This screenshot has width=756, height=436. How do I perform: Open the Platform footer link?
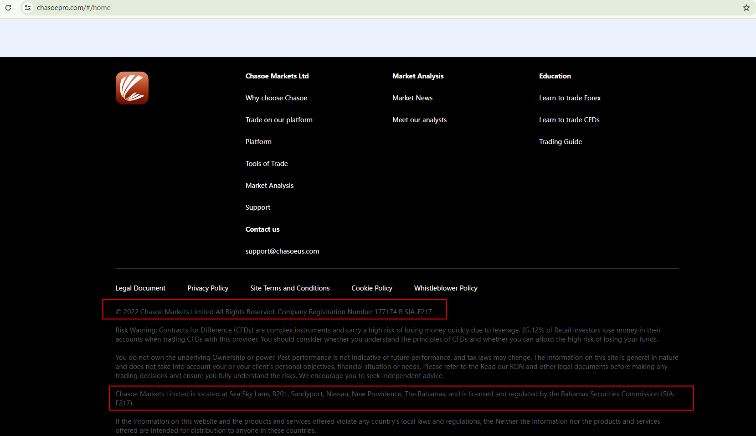point(258,142)
